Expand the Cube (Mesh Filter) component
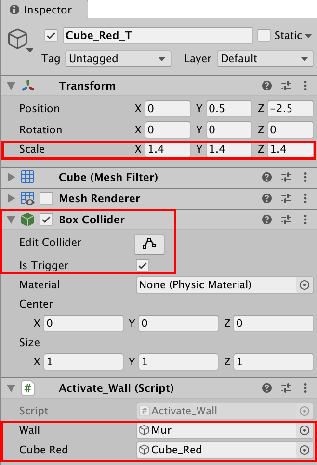Screen dimensions: 317x465 pyautogui.click(x=12, y=178)
